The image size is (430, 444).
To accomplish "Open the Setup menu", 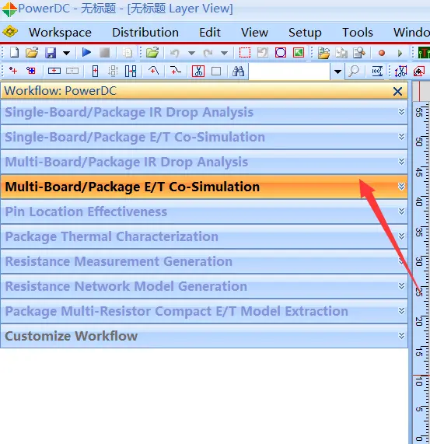I will coord(305,33).
